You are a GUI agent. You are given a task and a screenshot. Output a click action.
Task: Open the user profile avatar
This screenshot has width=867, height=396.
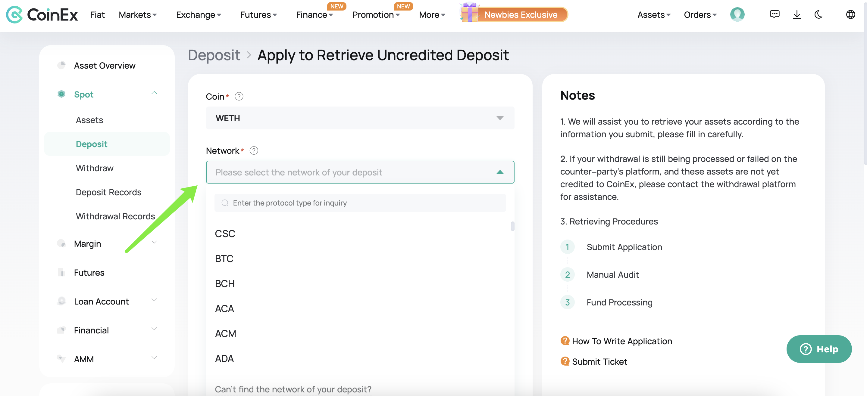[737, 14]
